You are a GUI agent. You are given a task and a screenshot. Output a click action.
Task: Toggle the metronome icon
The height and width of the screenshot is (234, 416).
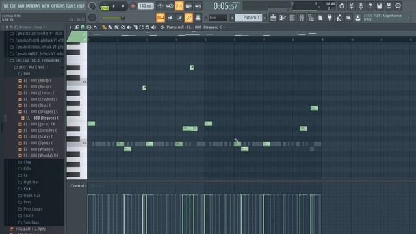[x=161, y=6]
